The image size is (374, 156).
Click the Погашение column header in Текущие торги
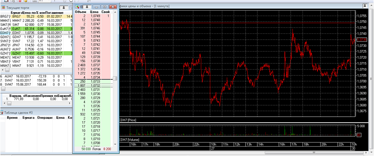(54, 13)
